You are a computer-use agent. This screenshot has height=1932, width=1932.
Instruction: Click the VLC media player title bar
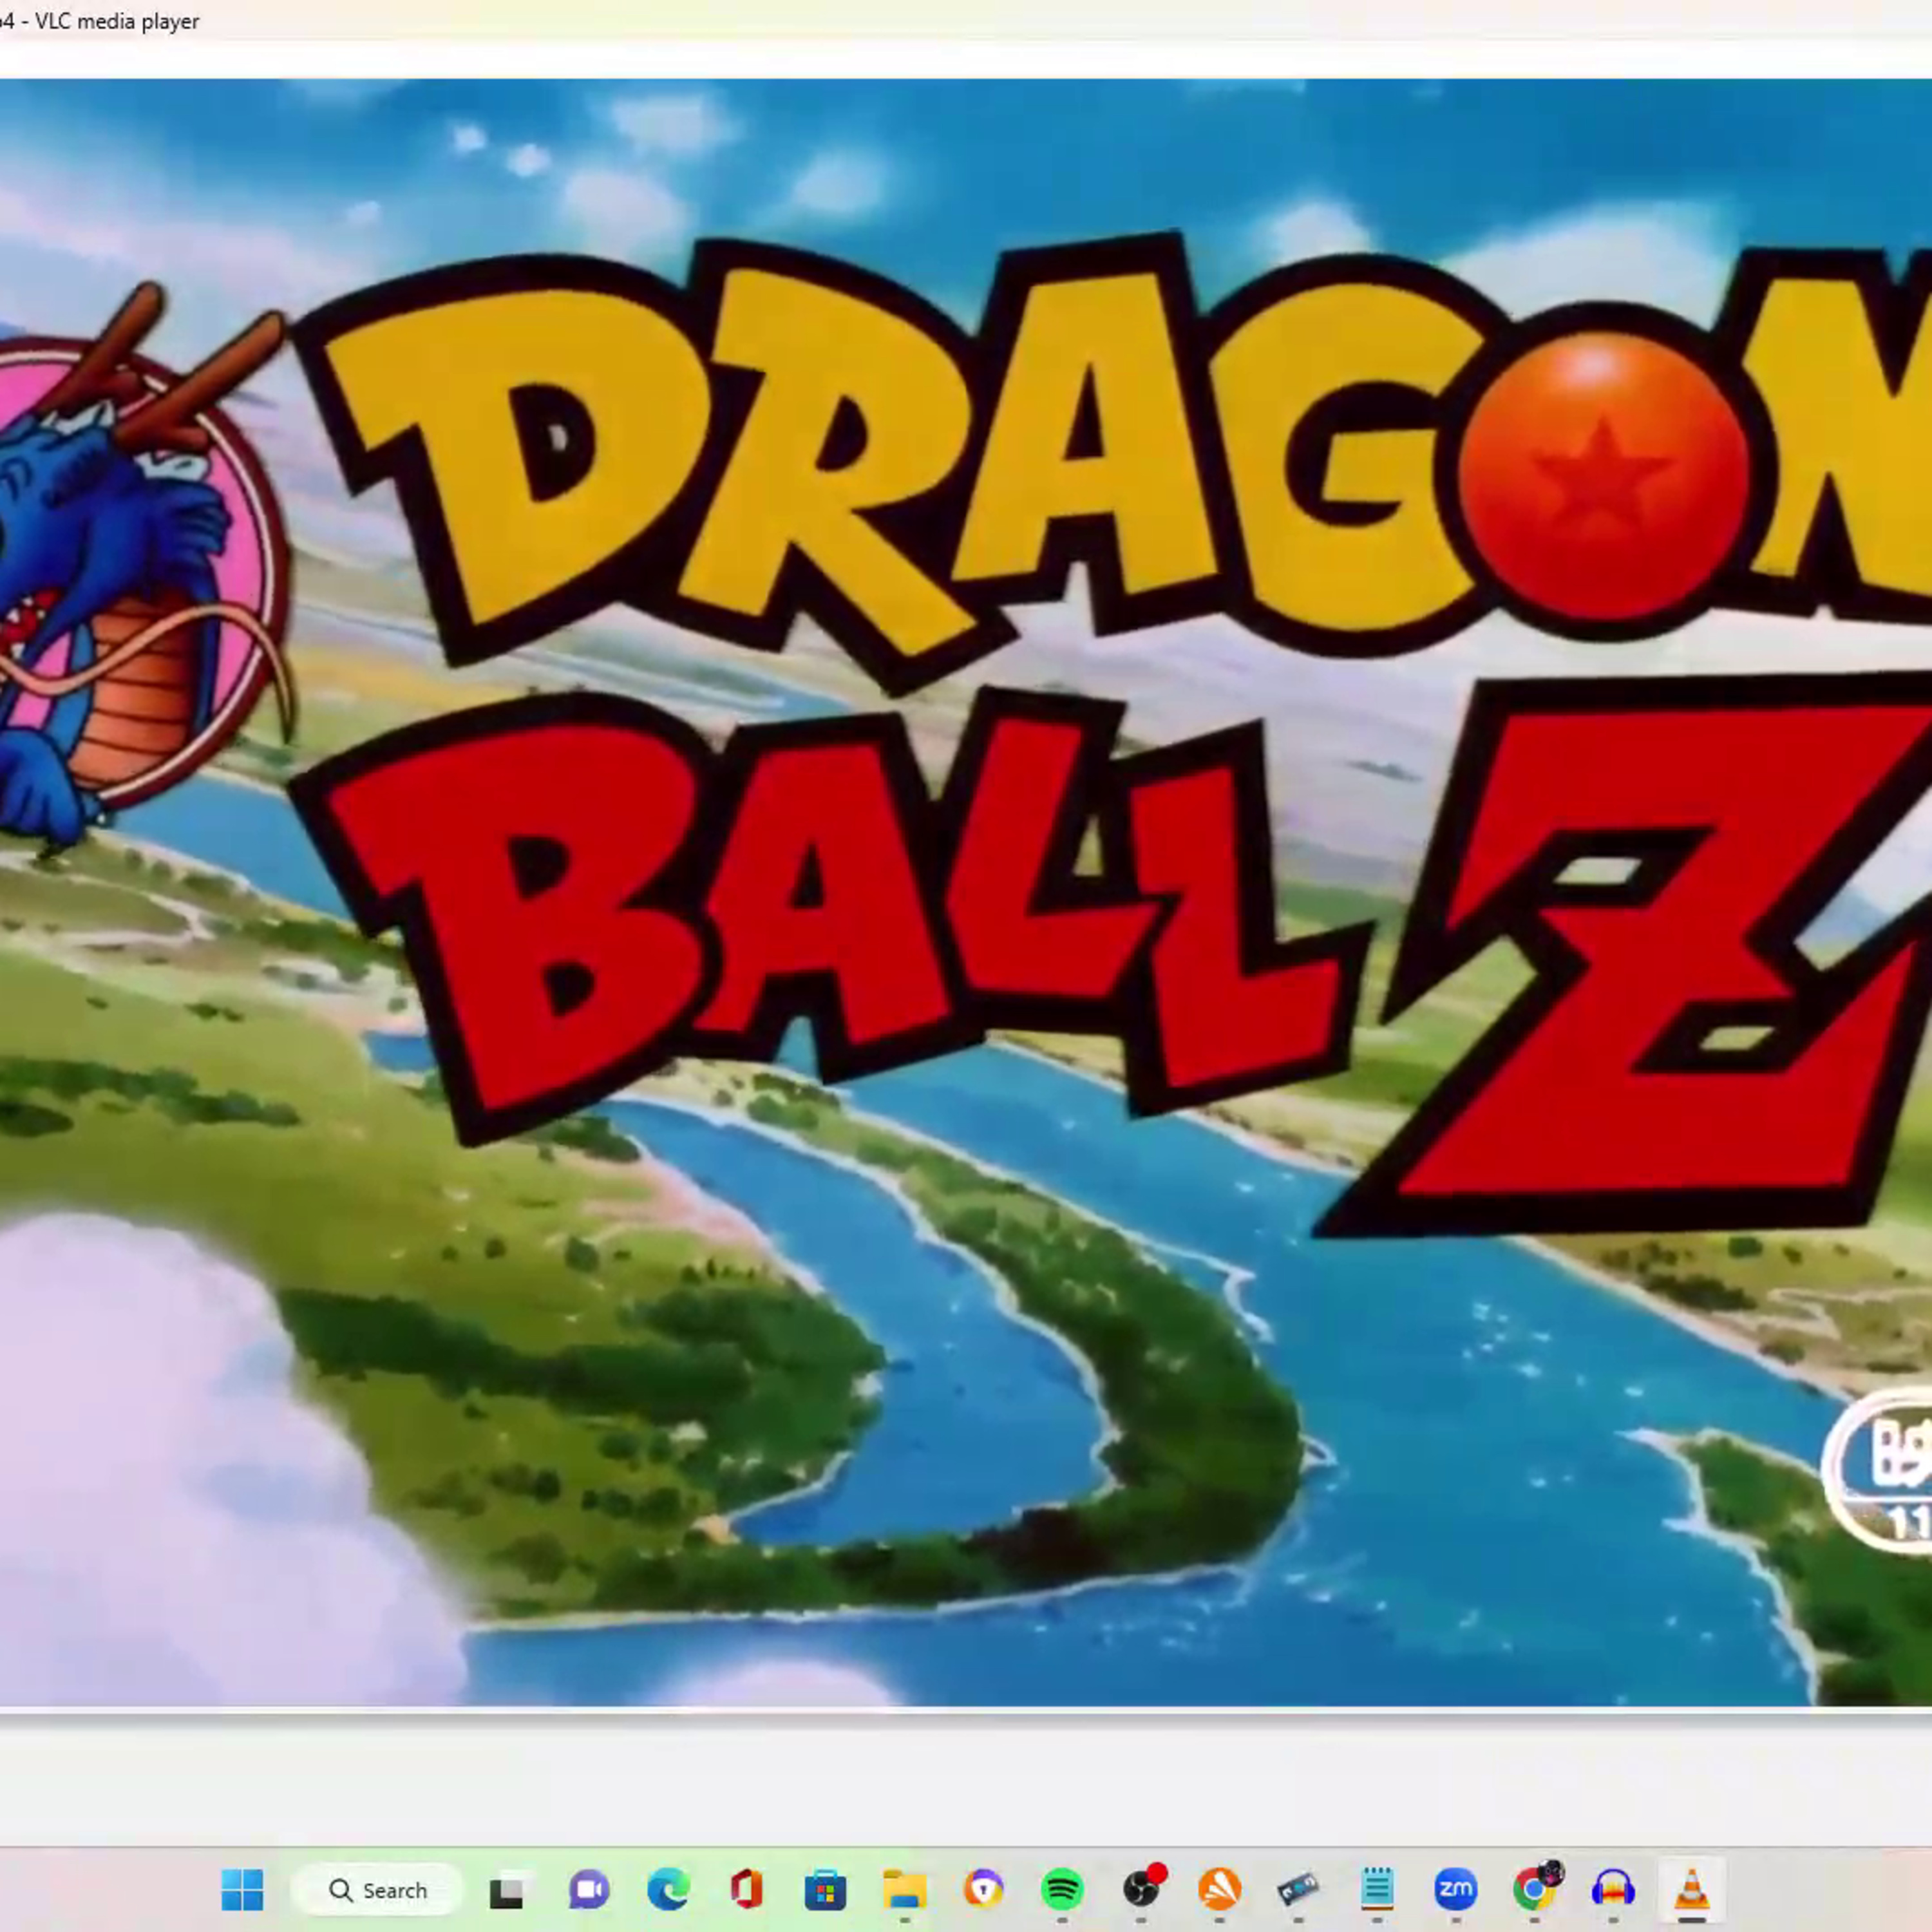point(966,21)
